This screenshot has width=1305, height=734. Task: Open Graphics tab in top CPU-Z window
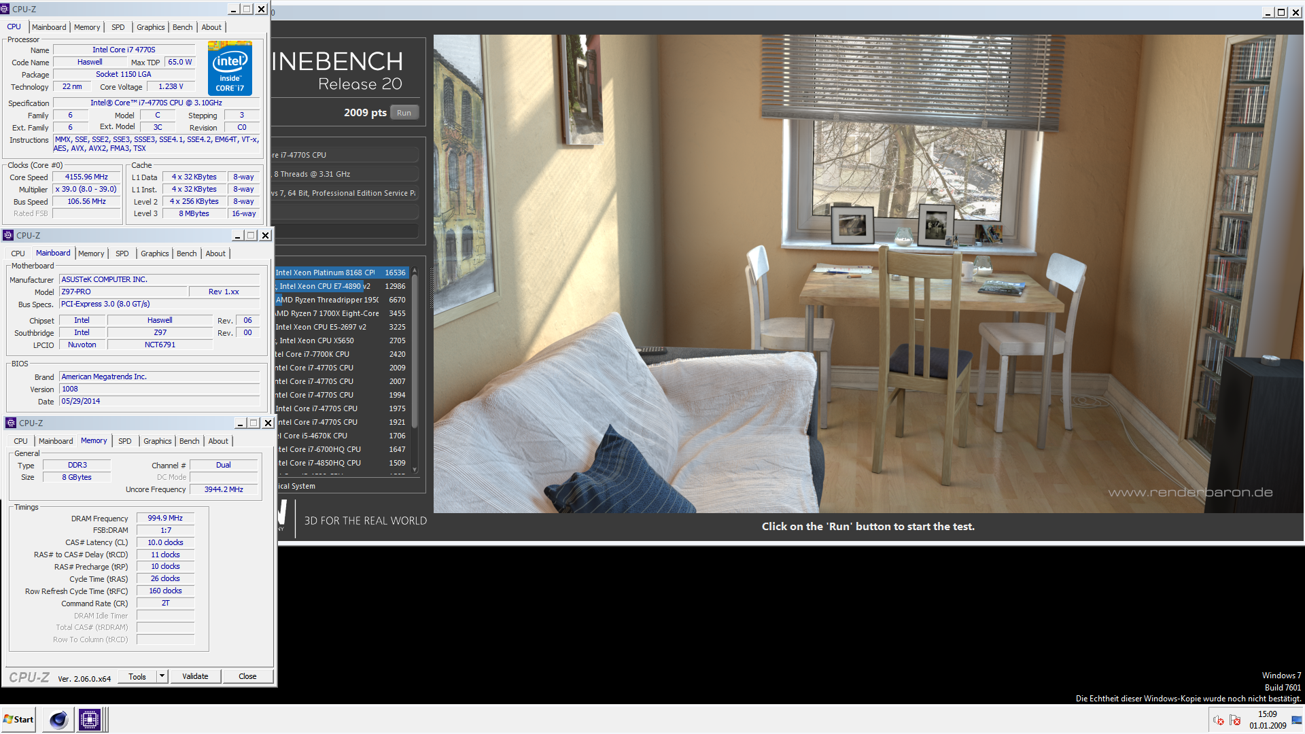click(151, 27)
